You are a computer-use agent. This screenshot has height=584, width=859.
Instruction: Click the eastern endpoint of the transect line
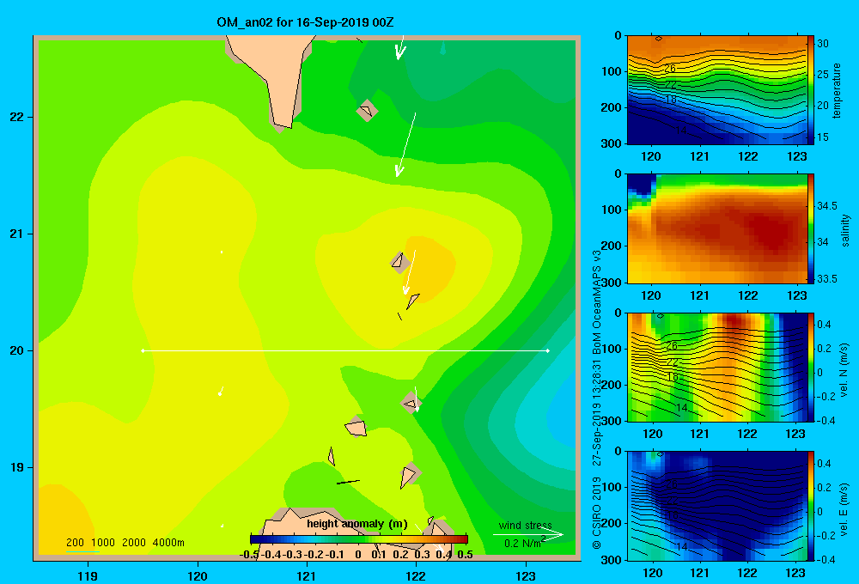click(x=548, y=350)
